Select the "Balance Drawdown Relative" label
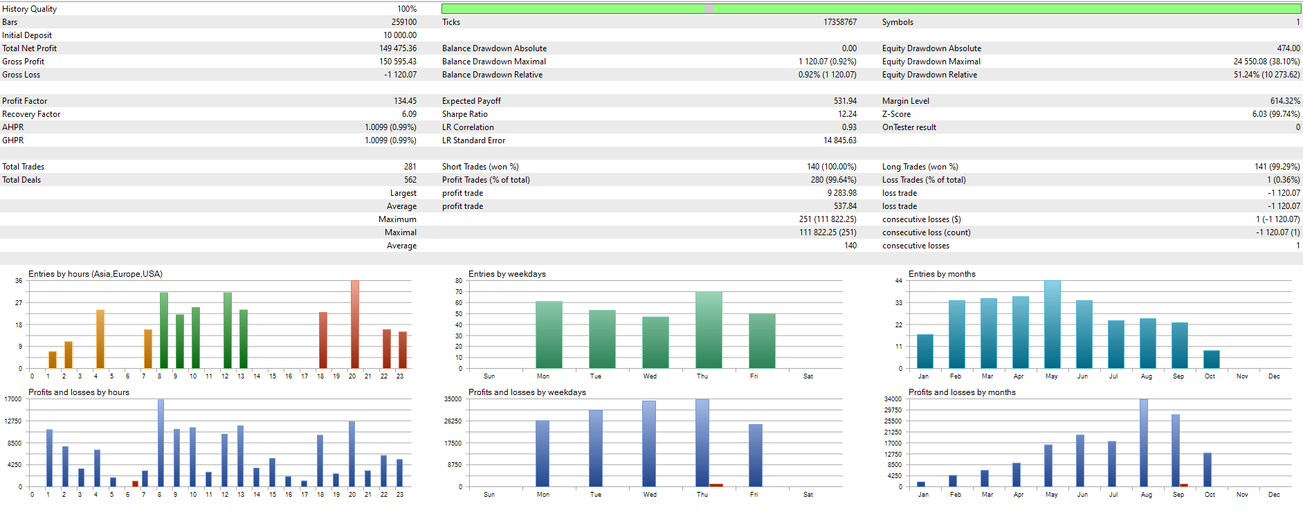1303x512 pixels. coord(492,75)
